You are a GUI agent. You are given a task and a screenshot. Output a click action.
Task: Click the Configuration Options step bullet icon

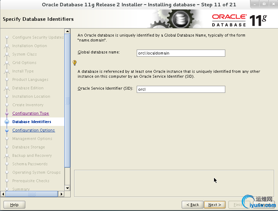pos(7,130)
